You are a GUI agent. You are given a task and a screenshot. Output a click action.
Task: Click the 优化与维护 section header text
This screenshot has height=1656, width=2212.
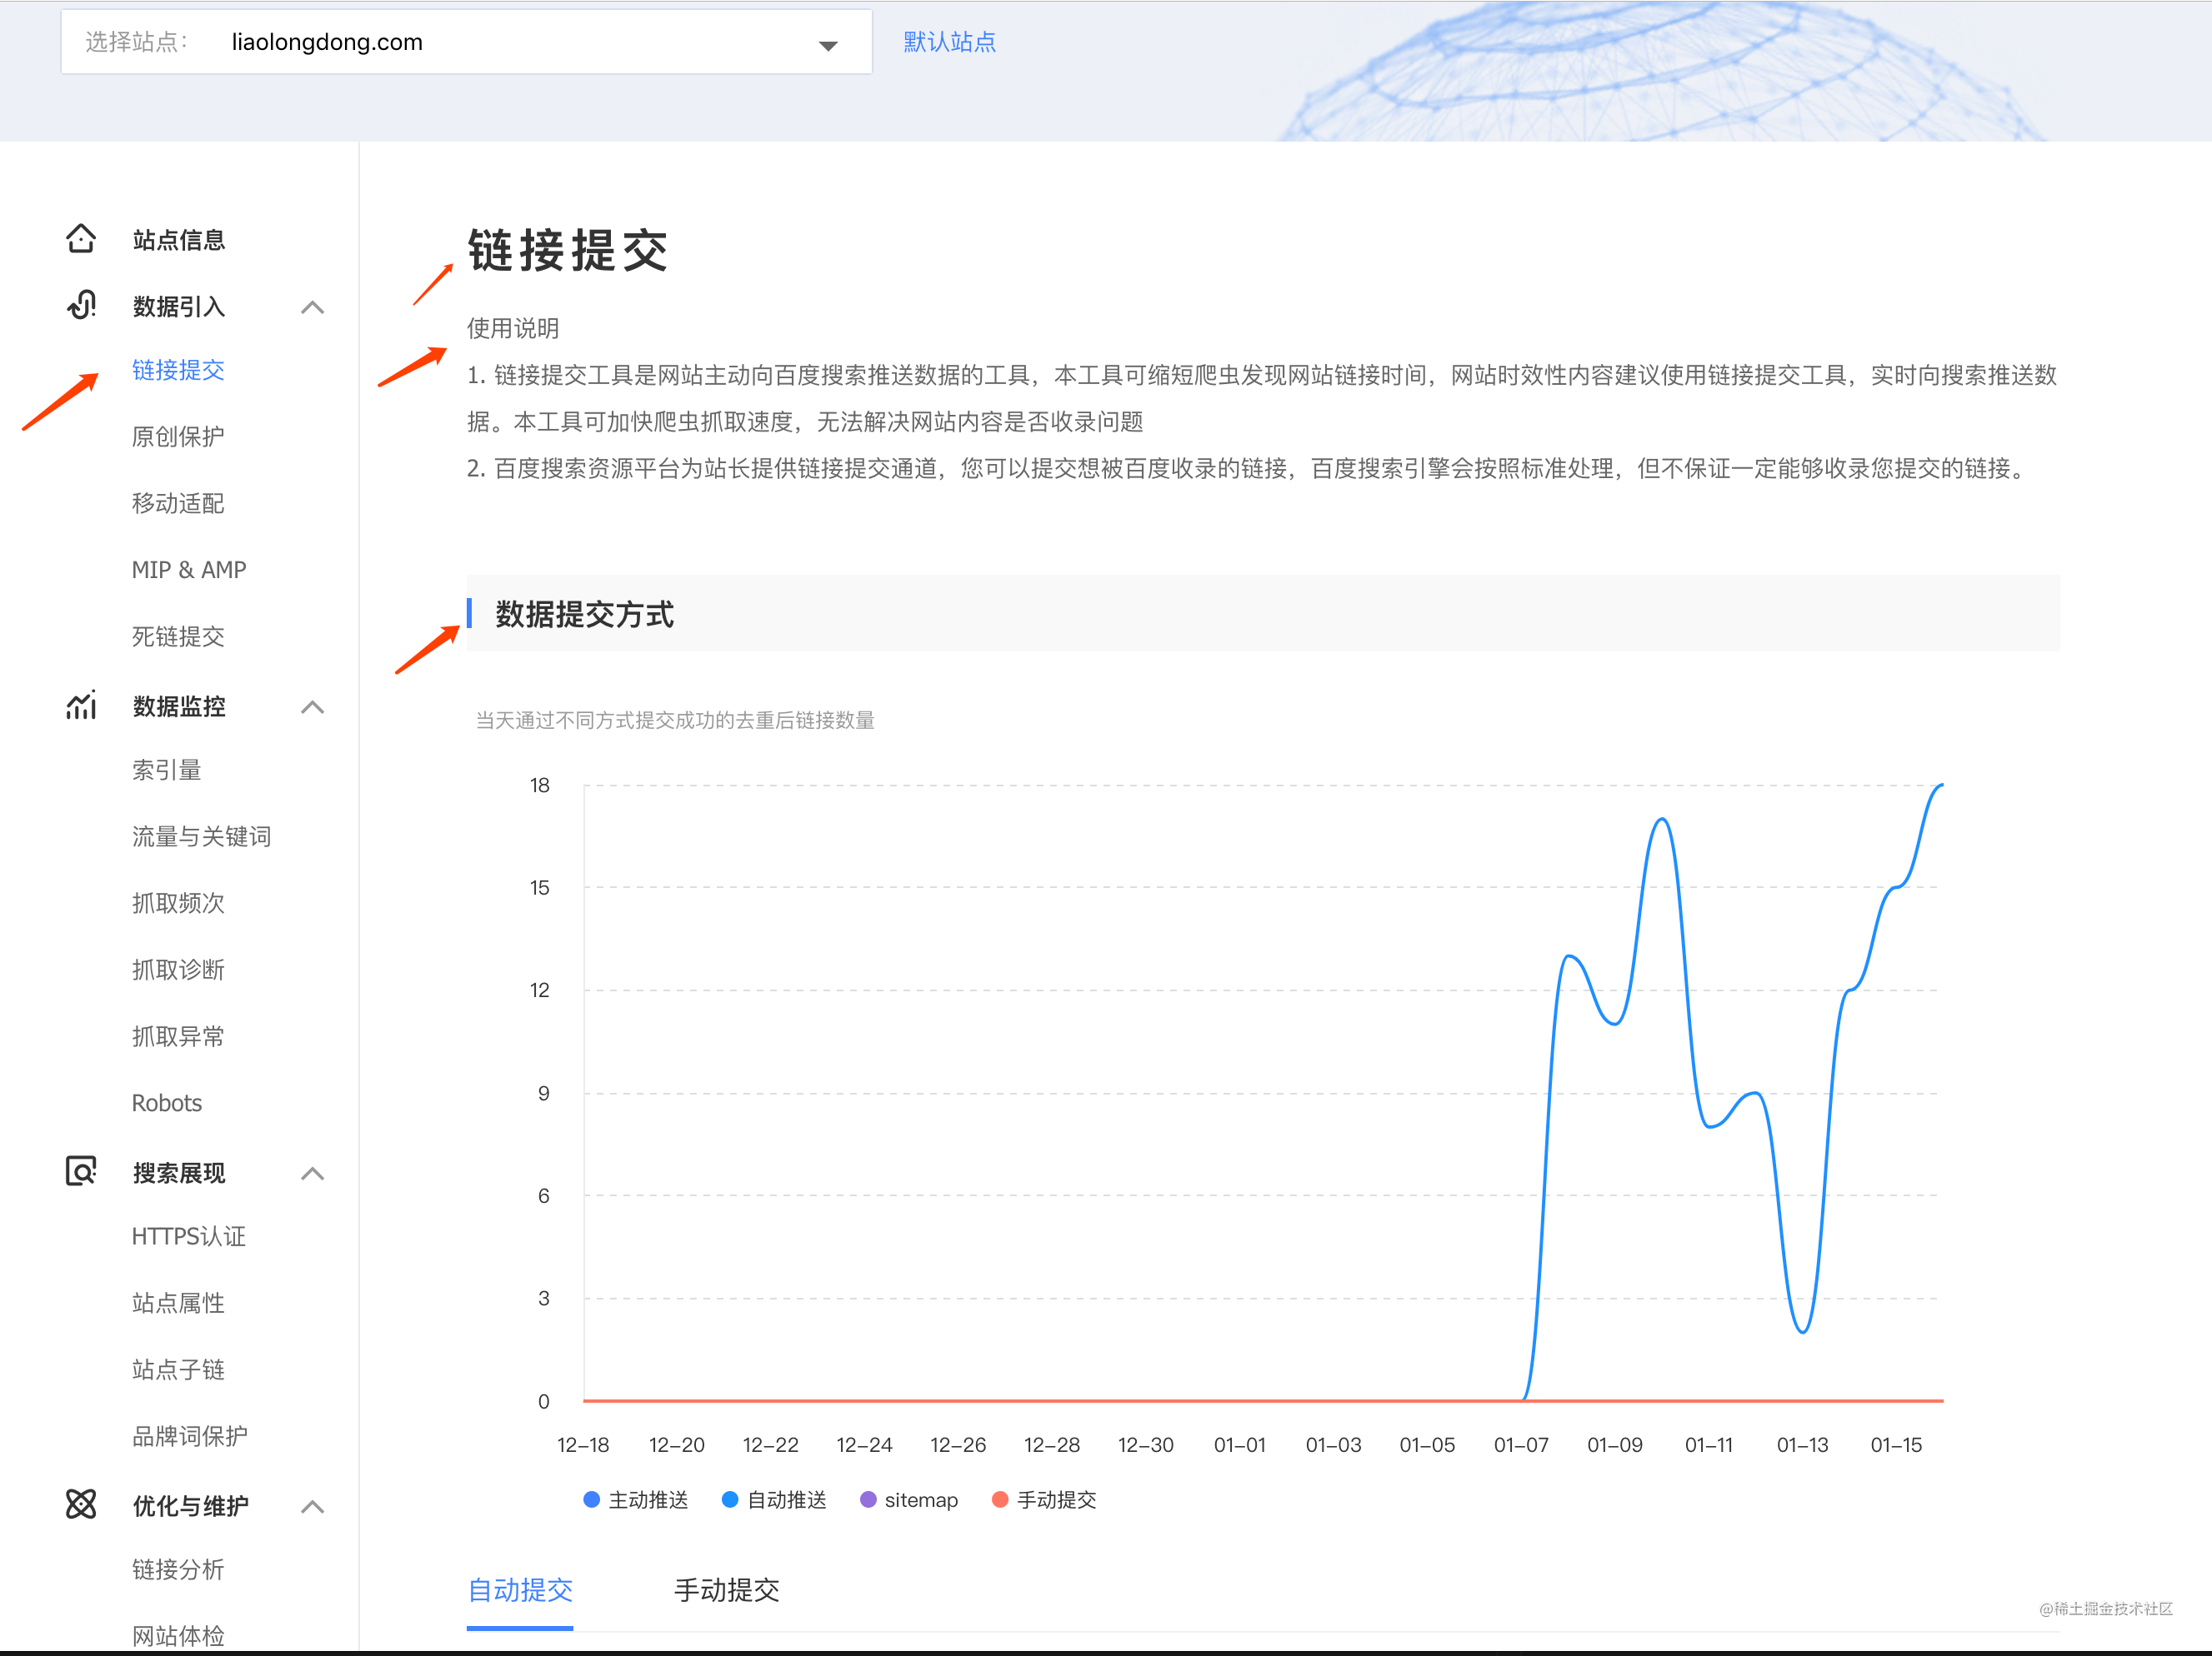(x=191, y=1506)
